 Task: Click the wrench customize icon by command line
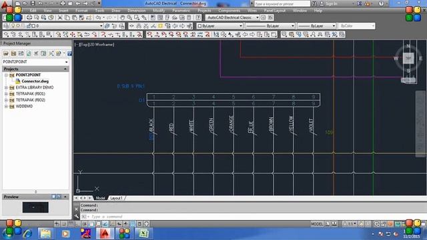point(77,217)
